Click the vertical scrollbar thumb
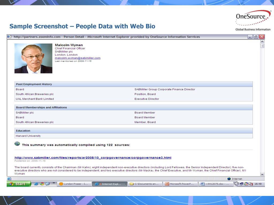The height and width of the screenshot is (205, 274). (262, 46)
